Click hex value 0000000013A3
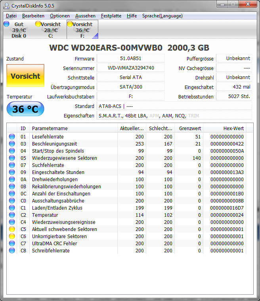Image resolution: width=260 pixels, height=301 pixels. click(227, 172)
